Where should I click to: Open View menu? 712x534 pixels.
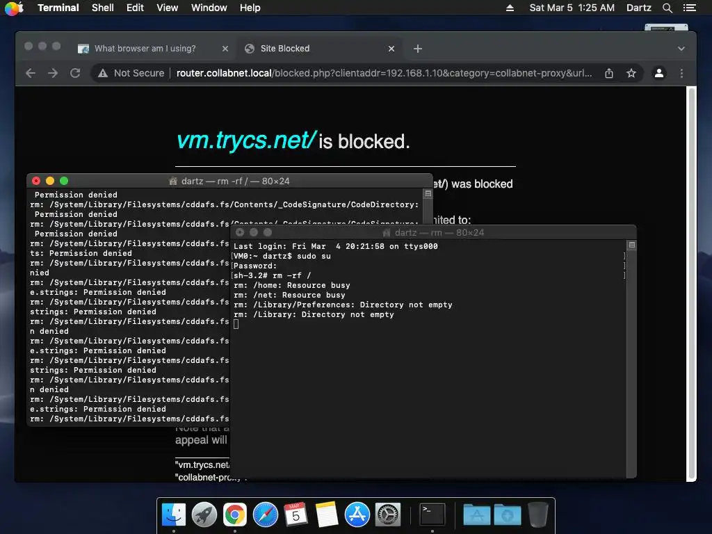167,8
